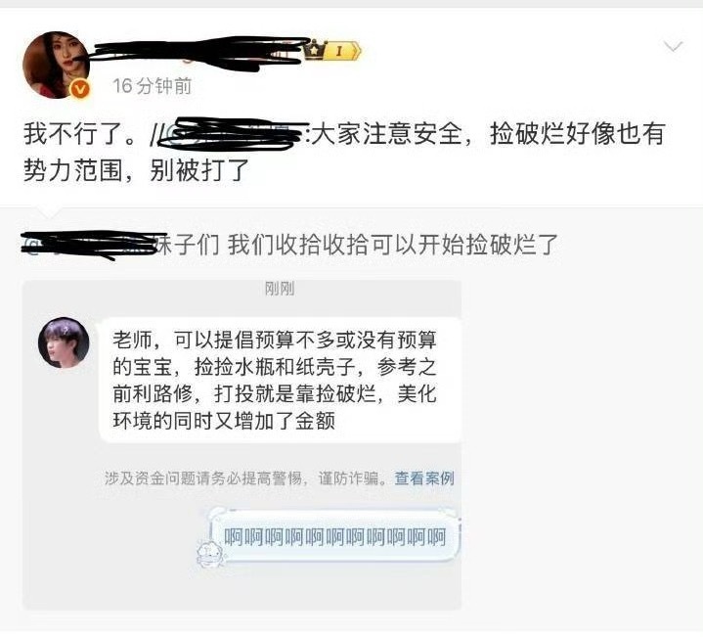Open the 查看案例 link
Image resolution: width=703 pixels, height=637 pixels.
(x=424, y=478)
